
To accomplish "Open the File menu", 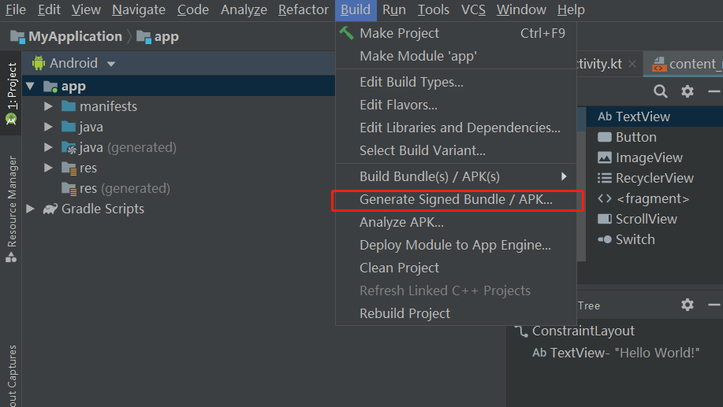I will point(15,9).
